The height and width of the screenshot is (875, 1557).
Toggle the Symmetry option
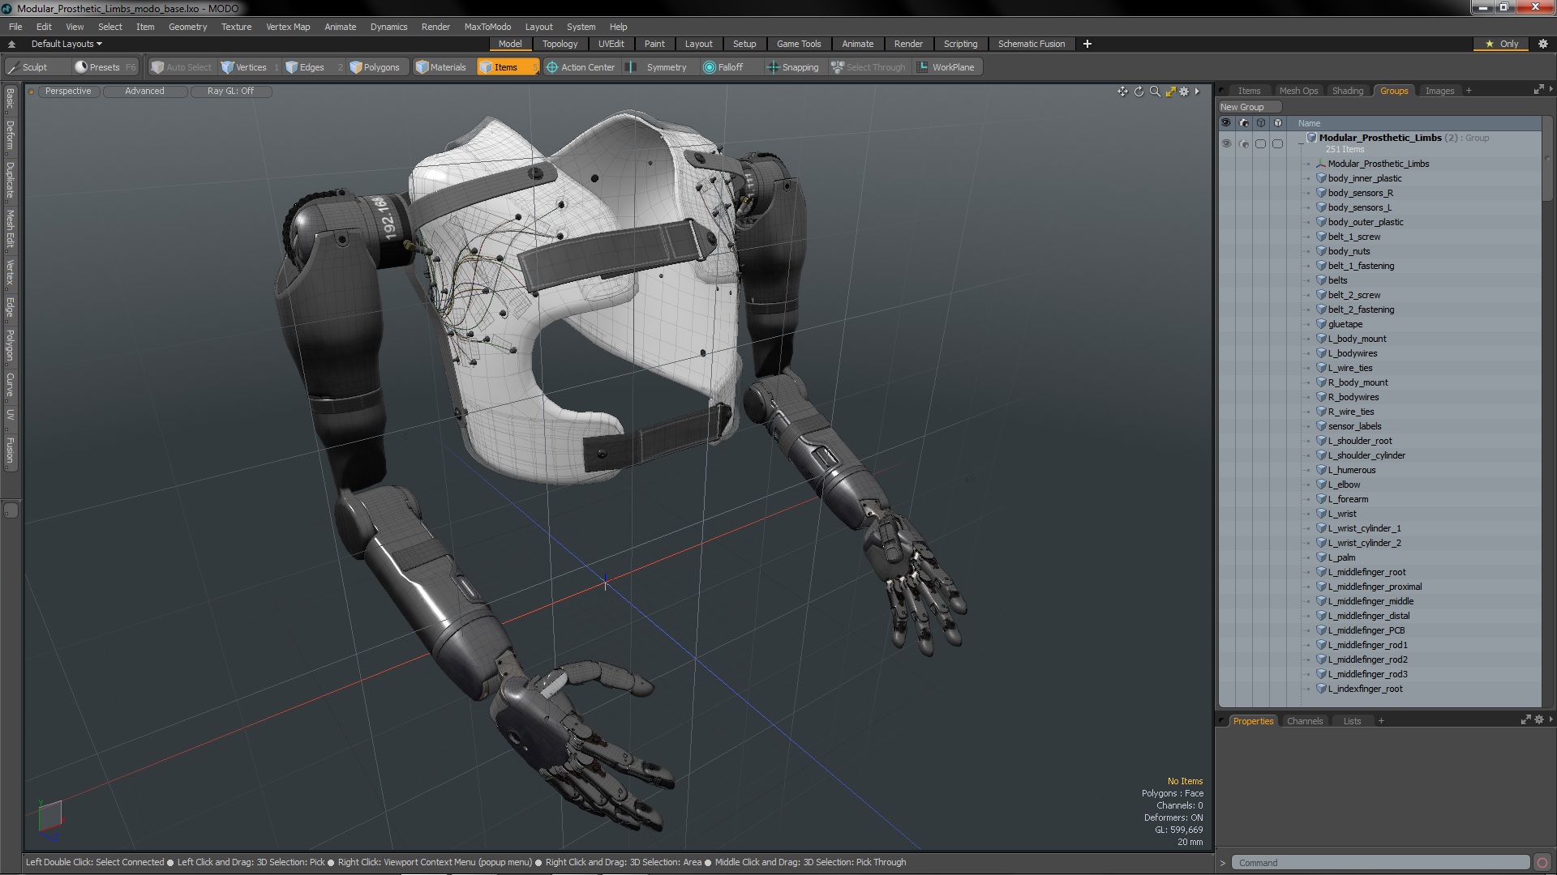coord(658,67)
